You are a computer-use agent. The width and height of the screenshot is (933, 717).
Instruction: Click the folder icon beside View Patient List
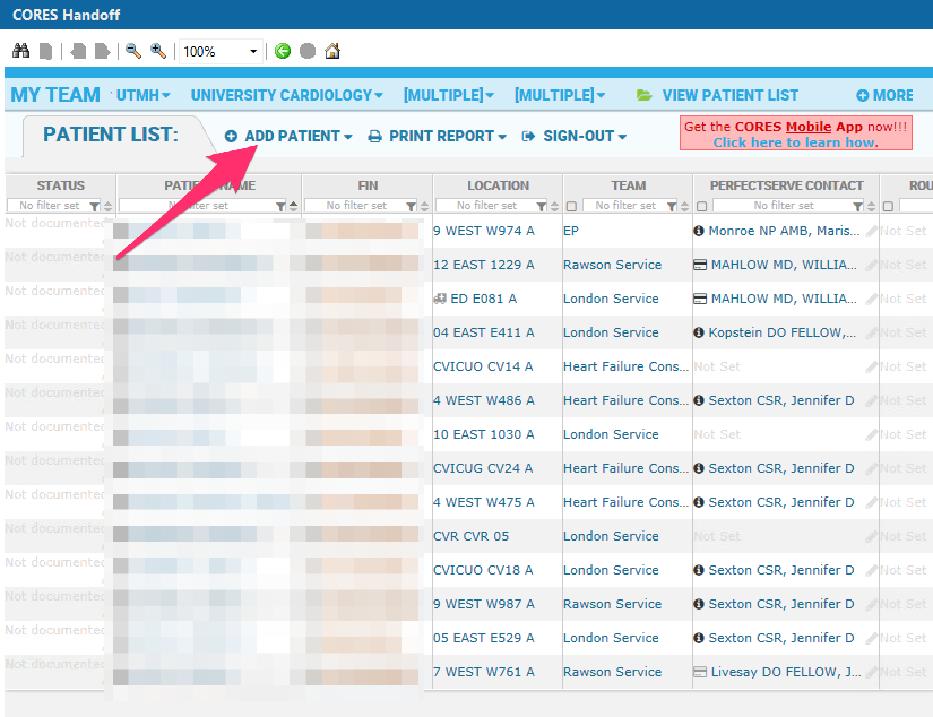(644, 95)
